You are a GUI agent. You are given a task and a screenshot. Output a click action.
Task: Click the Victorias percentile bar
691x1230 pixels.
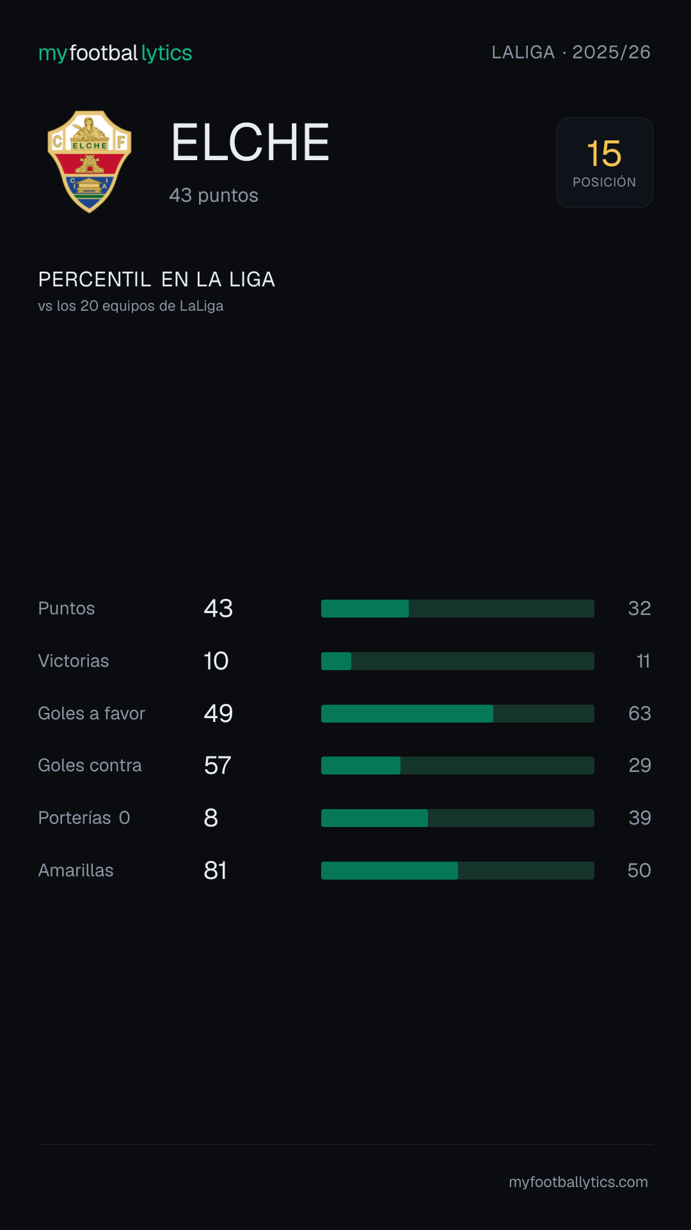point(457,661)
